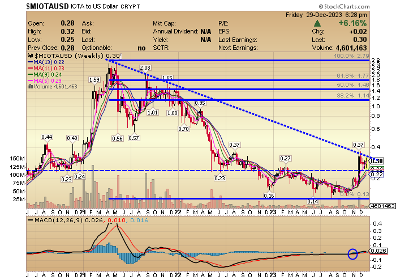Open the StockCharts.com watermark link
The width and height of the screenshot is (396, 280).
coord(344,6)
